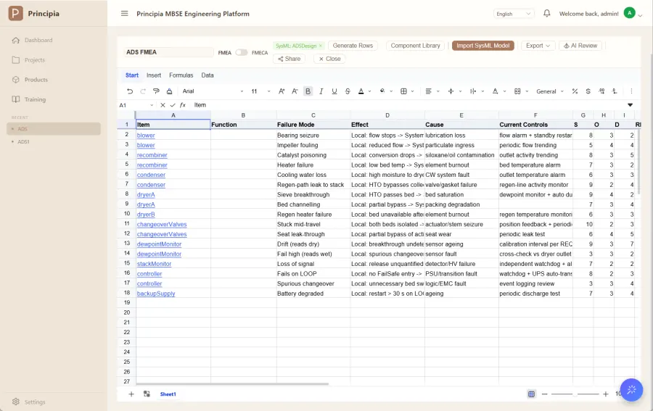Click the text rotation icon
Image resolution: width=653 pixels, height=411 pixels.
495,91
